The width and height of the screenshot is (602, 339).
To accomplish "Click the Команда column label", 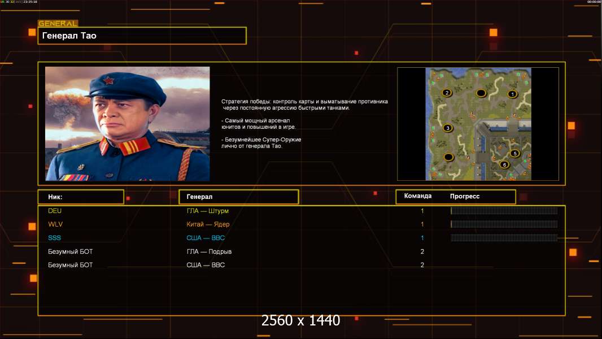I will [418, 196].
